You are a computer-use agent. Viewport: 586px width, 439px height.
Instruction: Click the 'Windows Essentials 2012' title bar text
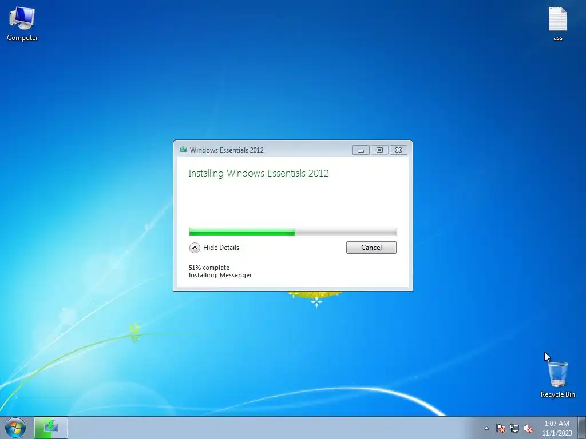pyautogui.click(x=227, y=150)
